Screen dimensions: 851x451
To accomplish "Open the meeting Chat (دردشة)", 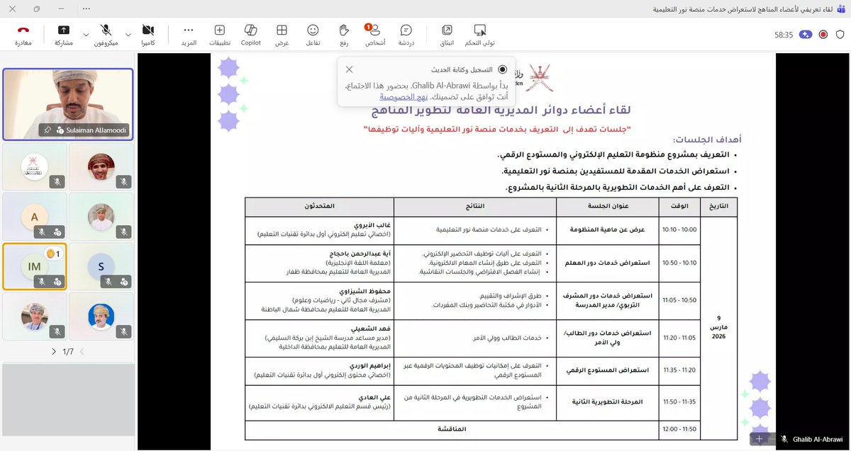I will tap(406, 35).
